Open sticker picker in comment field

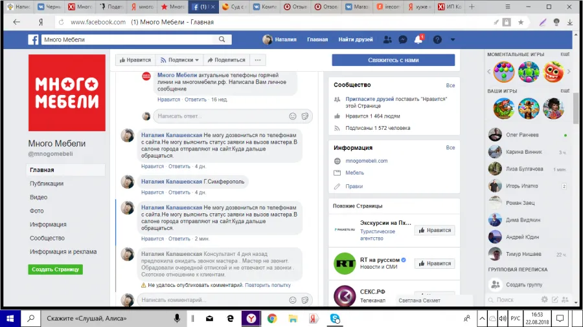[305, 300]
